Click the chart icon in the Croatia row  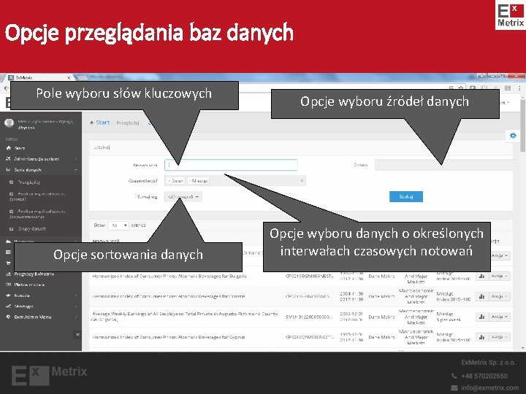click(481, 296)
